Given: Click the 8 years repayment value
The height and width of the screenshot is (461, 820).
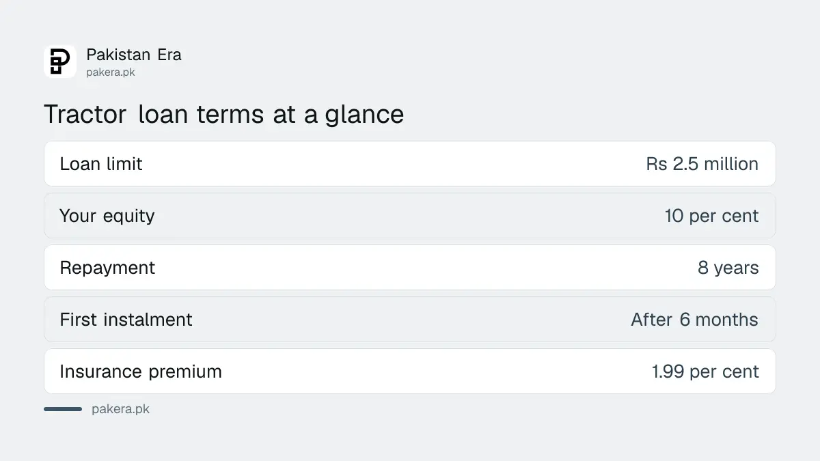Looking at the screenshot, I should (x=728, y=268).
